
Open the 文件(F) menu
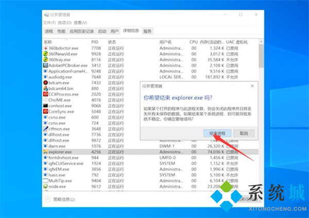[x=49, y=23]
